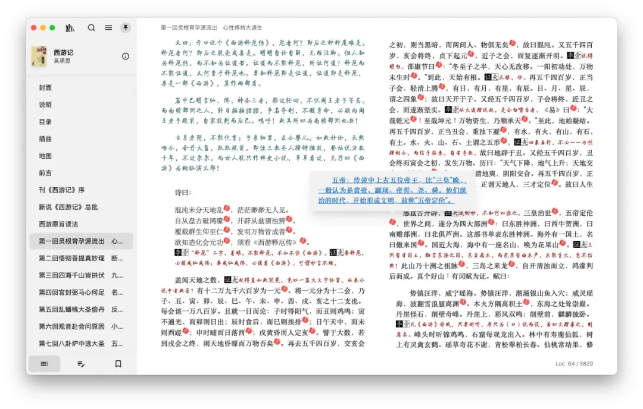Screen dimensions: 643x409
Task: Click footnote marker after 谓之四象
Action: [421, 98]
